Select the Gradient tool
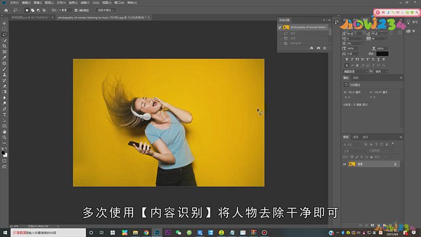 (4, 92)
